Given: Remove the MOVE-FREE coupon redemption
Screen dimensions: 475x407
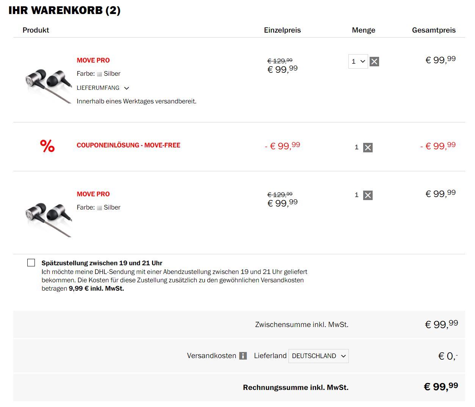Looking at the screenshot, I should coord(368,147).
